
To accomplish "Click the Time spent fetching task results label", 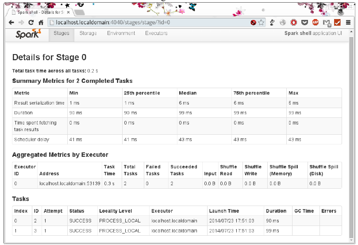I will (35, 126).
